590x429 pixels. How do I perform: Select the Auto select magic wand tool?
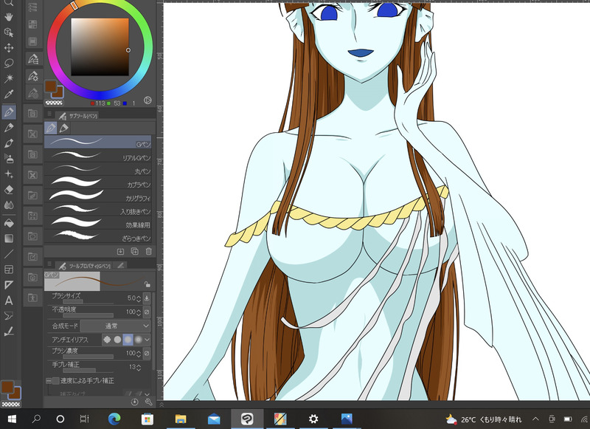coord(9,78)
